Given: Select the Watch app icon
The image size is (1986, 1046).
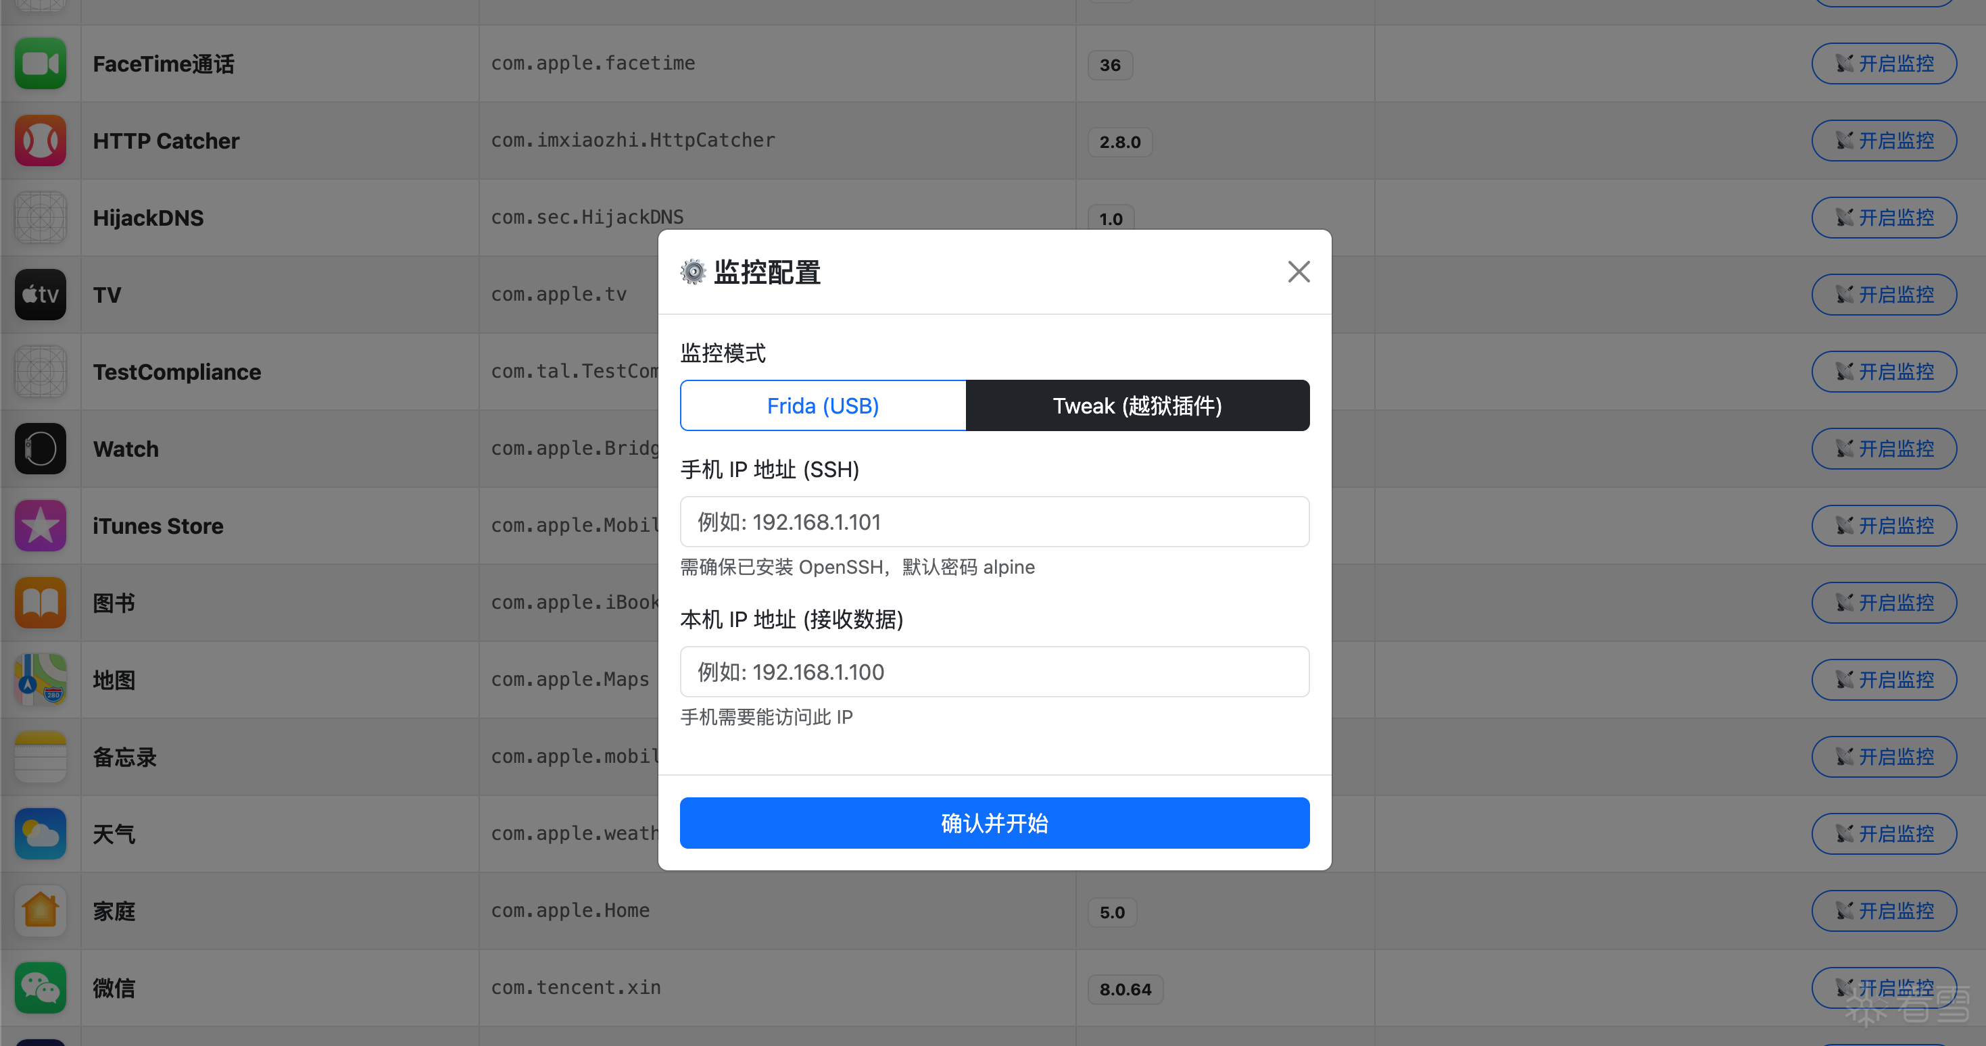Looking at the screenshot, I should [x=40, y=448].
